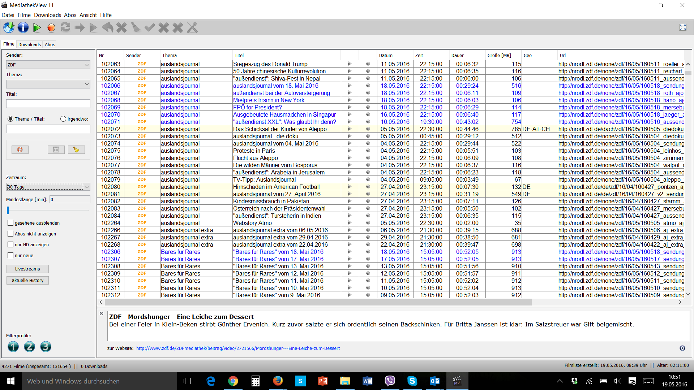
Task: Open the Downloads menu in menu bar
Action: (47, 15)
